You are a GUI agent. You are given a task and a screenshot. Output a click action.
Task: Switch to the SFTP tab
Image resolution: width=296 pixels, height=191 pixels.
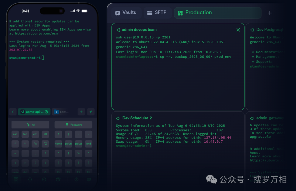157,13
